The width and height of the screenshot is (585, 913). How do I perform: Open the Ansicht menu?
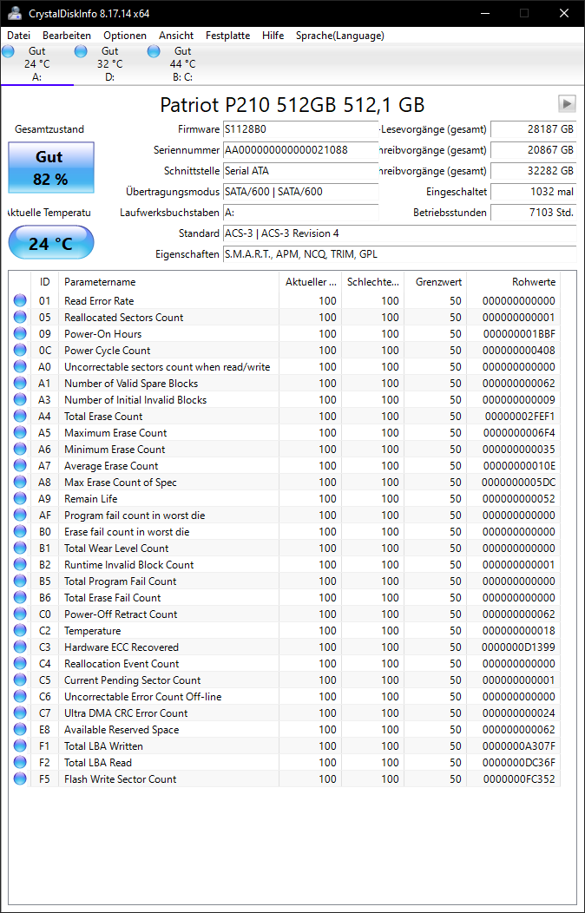click(x=176, y=36)
